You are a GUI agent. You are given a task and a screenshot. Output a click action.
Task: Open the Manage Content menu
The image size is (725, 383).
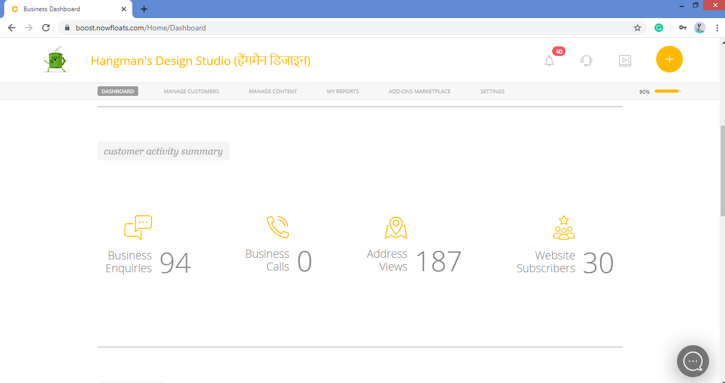(273, 91)
